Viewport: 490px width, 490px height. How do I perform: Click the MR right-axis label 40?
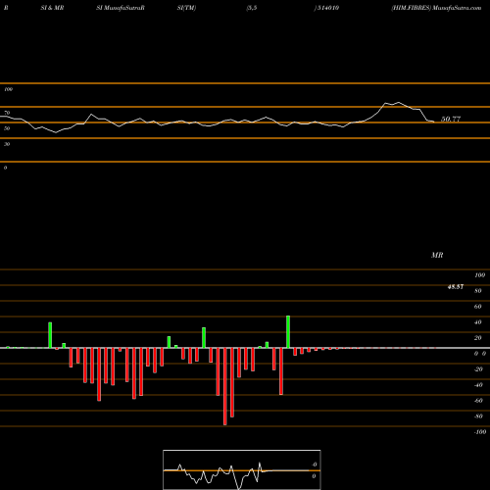pyautogui.click(x=478, y=322)
